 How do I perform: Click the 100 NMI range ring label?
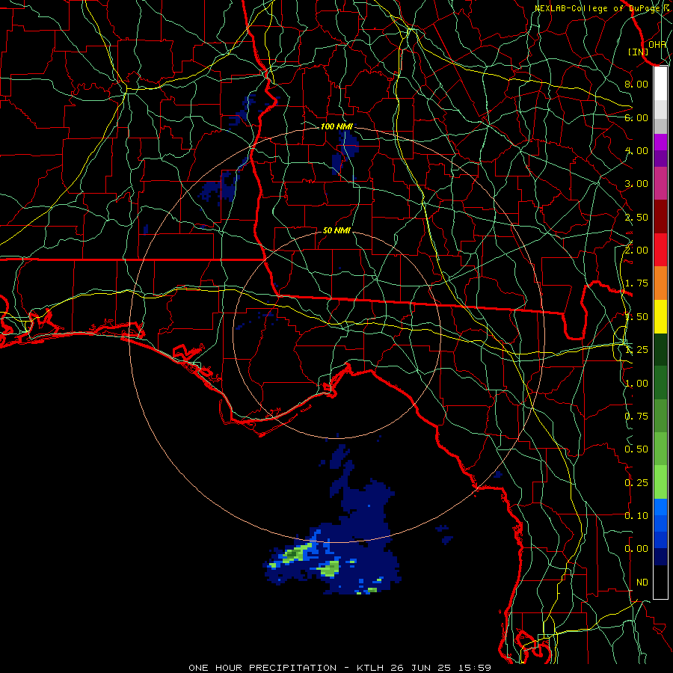336,126
